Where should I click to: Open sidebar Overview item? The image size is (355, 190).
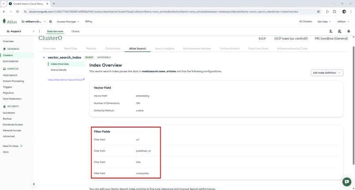(8, 41)
